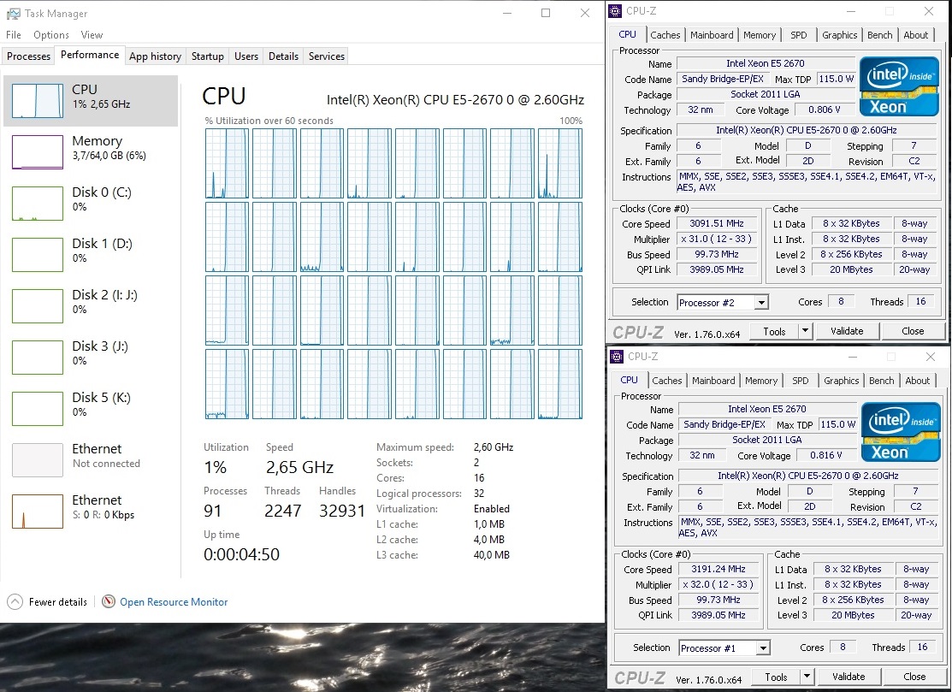Open Resource Monitor link

[174, 602]
